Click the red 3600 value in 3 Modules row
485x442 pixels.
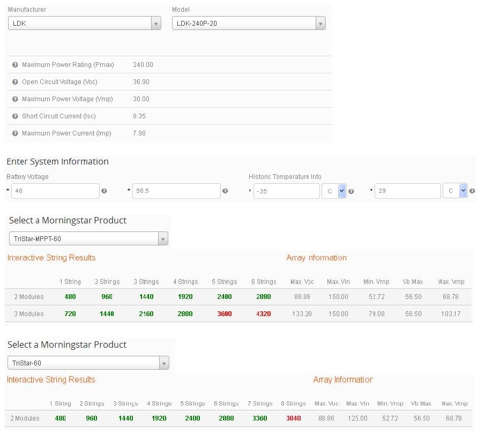[225, 313]
